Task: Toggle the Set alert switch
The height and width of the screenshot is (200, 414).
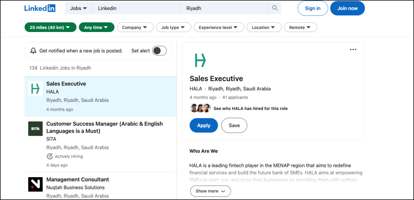Action: (160, 51)
